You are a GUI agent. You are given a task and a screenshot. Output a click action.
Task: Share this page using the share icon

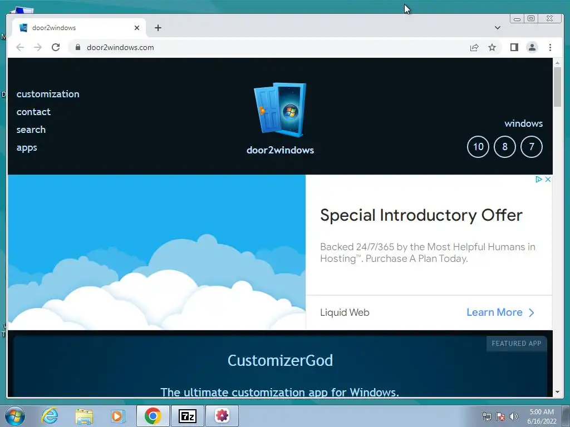coord(474,47)
